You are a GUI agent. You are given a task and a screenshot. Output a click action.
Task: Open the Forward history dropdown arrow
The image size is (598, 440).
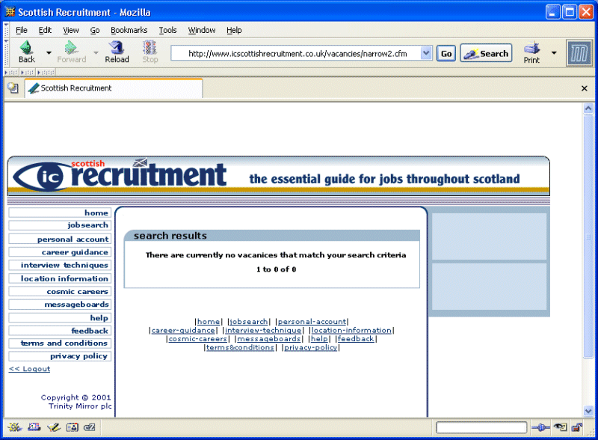point(96,52)
